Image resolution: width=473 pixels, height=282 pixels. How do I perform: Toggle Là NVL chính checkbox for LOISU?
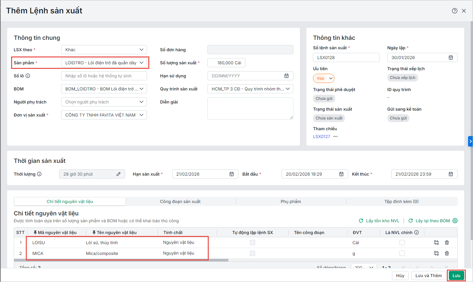coord(402,243)
